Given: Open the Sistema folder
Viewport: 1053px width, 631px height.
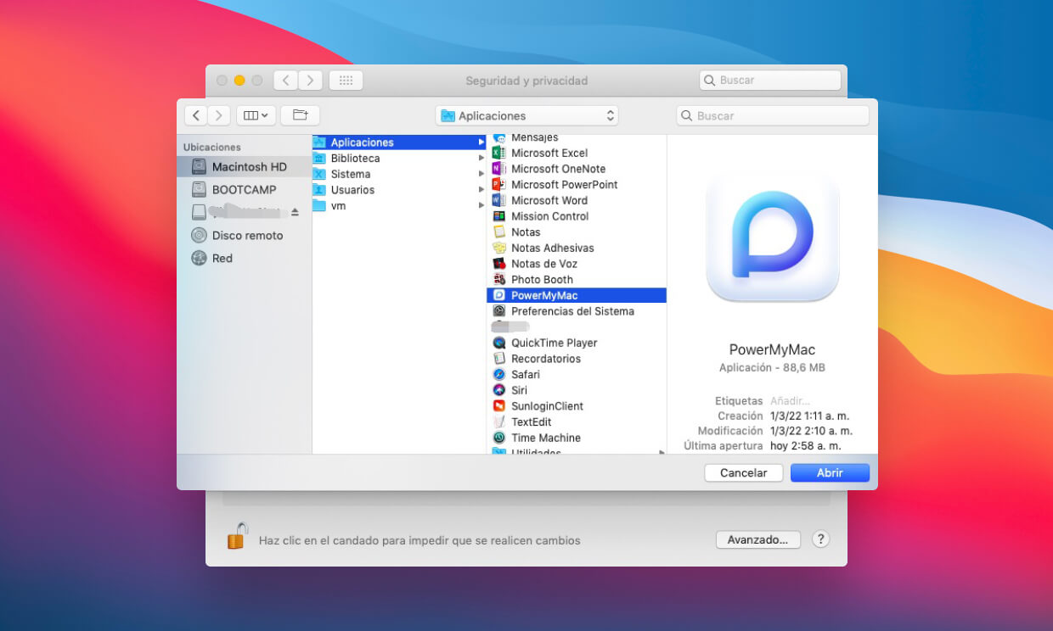Looking at the screenshot, I should tap(399, 174).
